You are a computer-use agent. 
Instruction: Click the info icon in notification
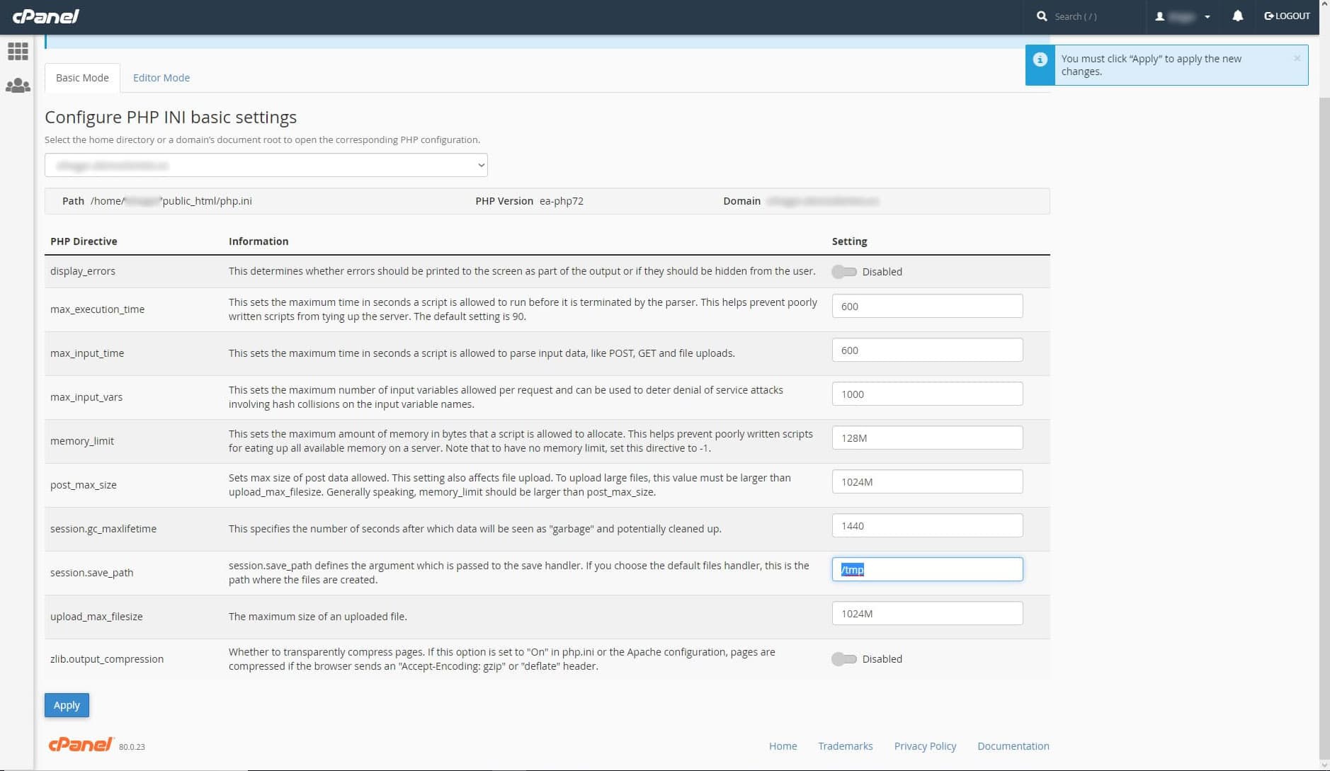click(1040, 59)
